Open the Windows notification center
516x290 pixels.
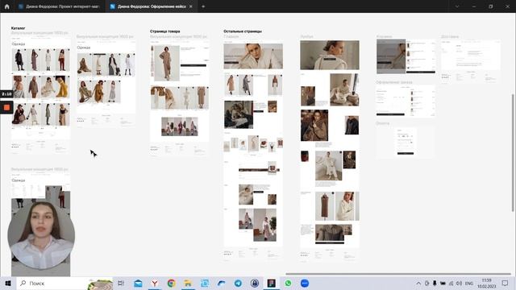click(x=505, y=283)
